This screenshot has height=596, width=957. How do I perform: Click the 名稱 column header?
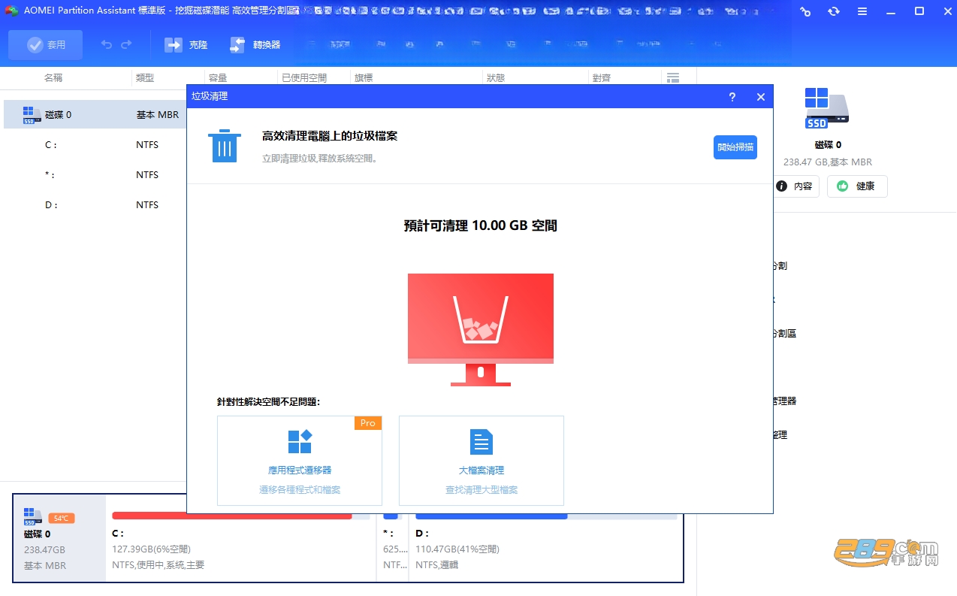[x=53, y=77]
